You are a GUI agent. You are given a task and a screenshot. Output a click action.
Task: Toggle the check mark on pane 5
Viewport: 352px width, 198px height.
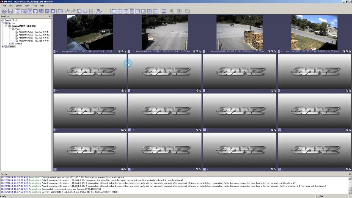[57, 91]
